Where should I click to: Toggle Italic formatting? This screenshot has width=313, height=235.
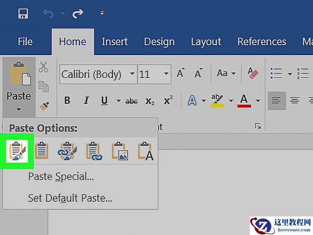[x=86, y=101]
